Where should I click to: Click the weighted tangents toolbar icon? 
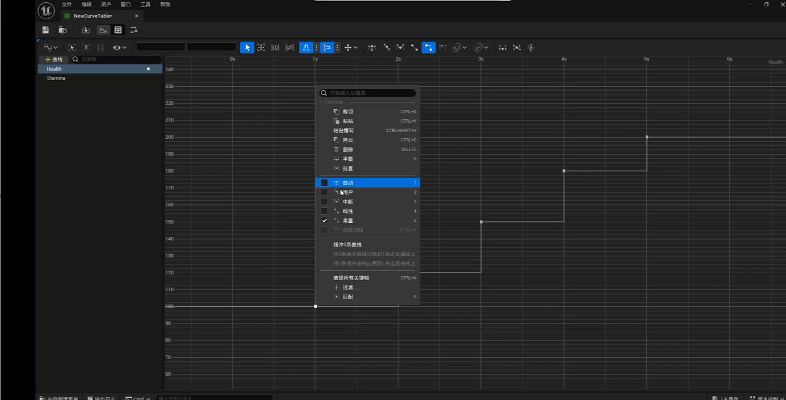pyautogui.click(x=443, y=47)
